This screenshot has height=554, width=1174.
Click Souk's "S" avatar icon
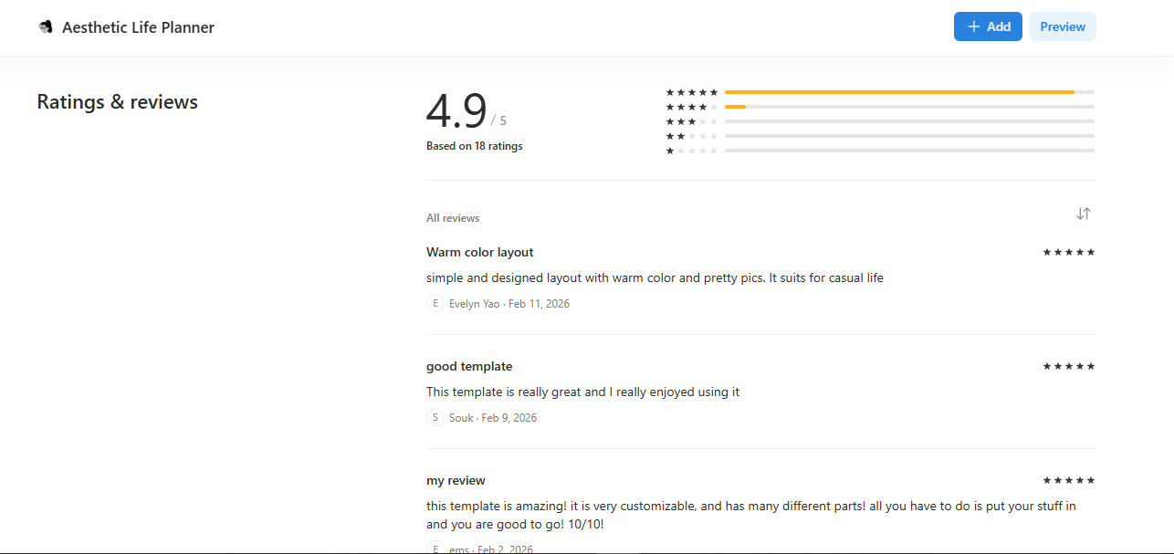[x=435, y=418]
